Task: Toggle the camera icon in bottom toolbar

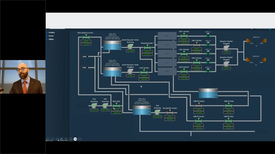Action: click(x=75, y=139)
